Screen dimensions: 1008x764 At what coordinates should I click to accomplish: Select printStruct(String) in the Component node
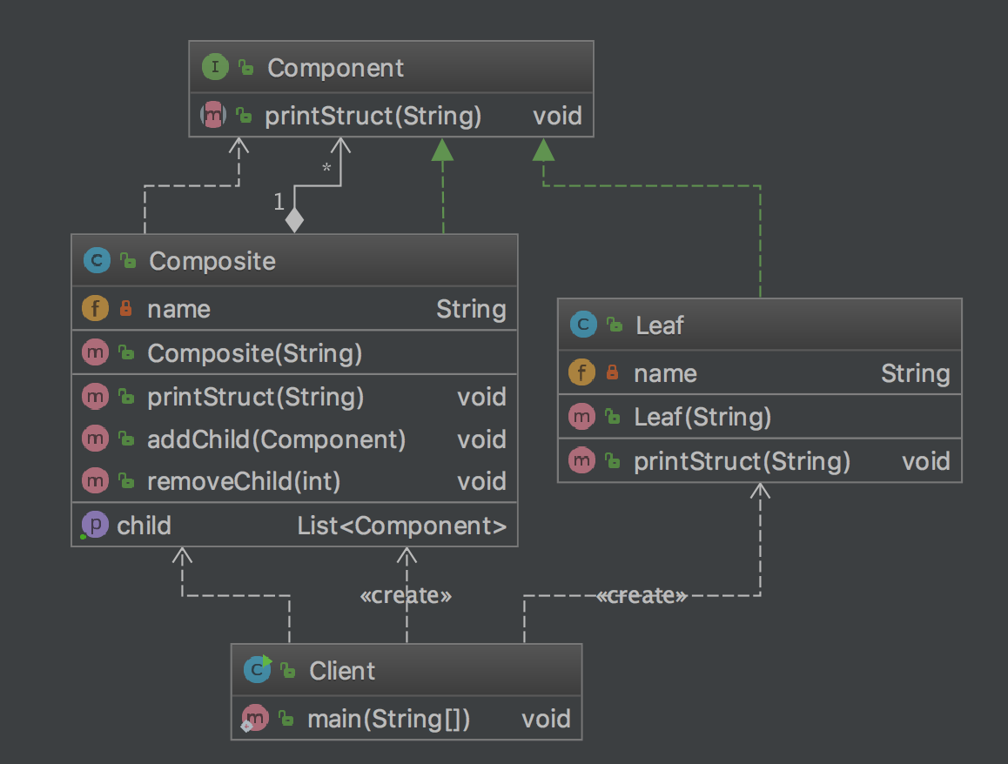tap(373, 116)
